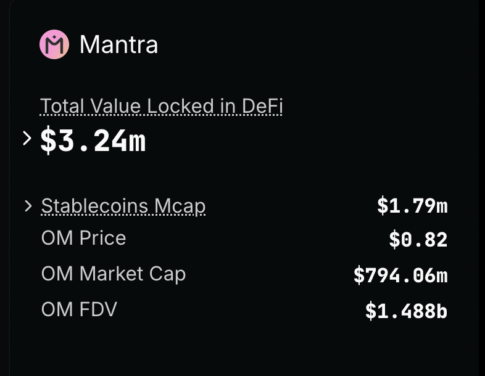Click the OM Market Cap label

pyautogui.click(x=113, y=274)
